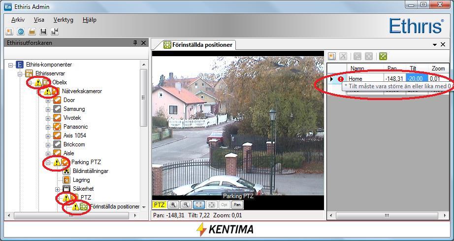Click the PTZ zoom in magnifier button
The height and width of the screenshot is (241, 454).
point(173,205)
